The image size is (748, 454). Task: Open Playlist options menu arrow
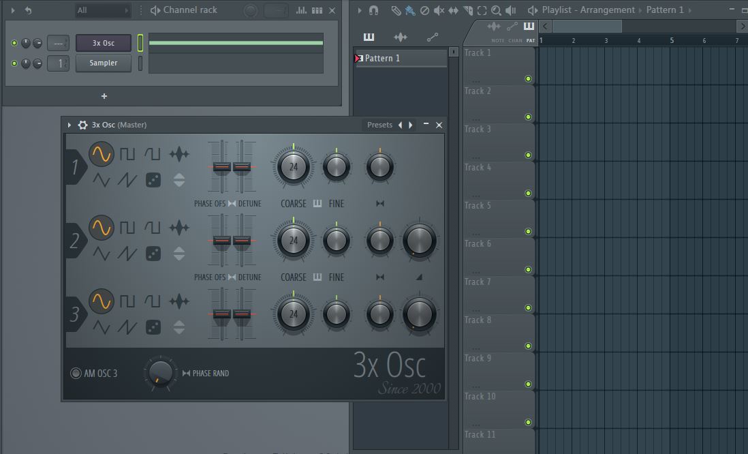360,10
